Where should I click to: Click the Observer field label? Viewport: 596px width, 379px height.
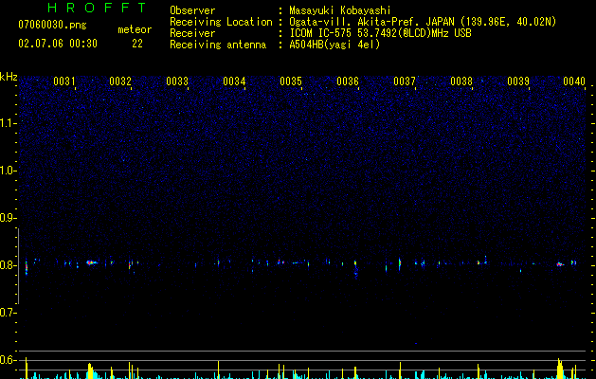pyautogui.click(x=192, y=10)
